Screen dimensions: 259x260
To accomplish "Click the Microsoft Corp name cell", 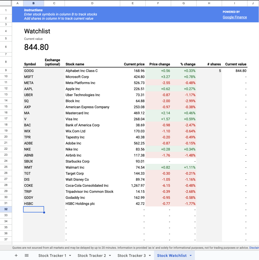I will coord(92,77).
